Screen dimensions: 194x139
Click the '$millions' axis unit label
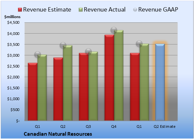[x=12, y=17]
